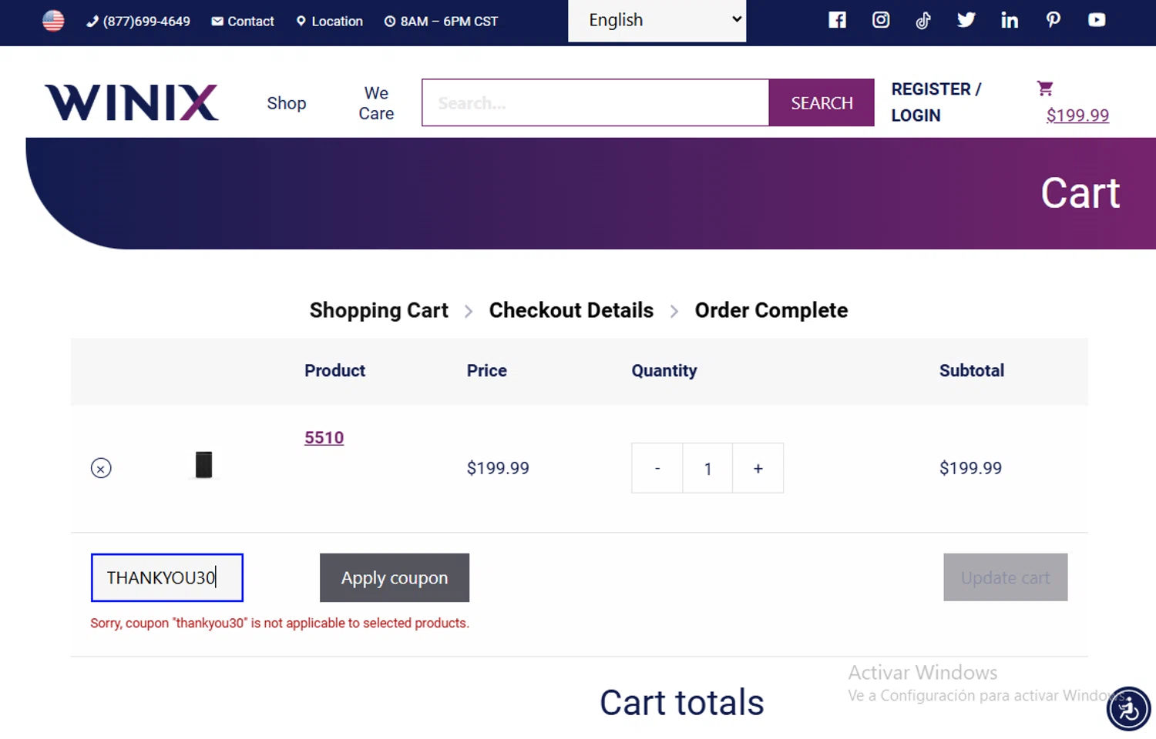Open the Location link
Image resolution: width=1156 pixels, height=739 pixels.
330,21
